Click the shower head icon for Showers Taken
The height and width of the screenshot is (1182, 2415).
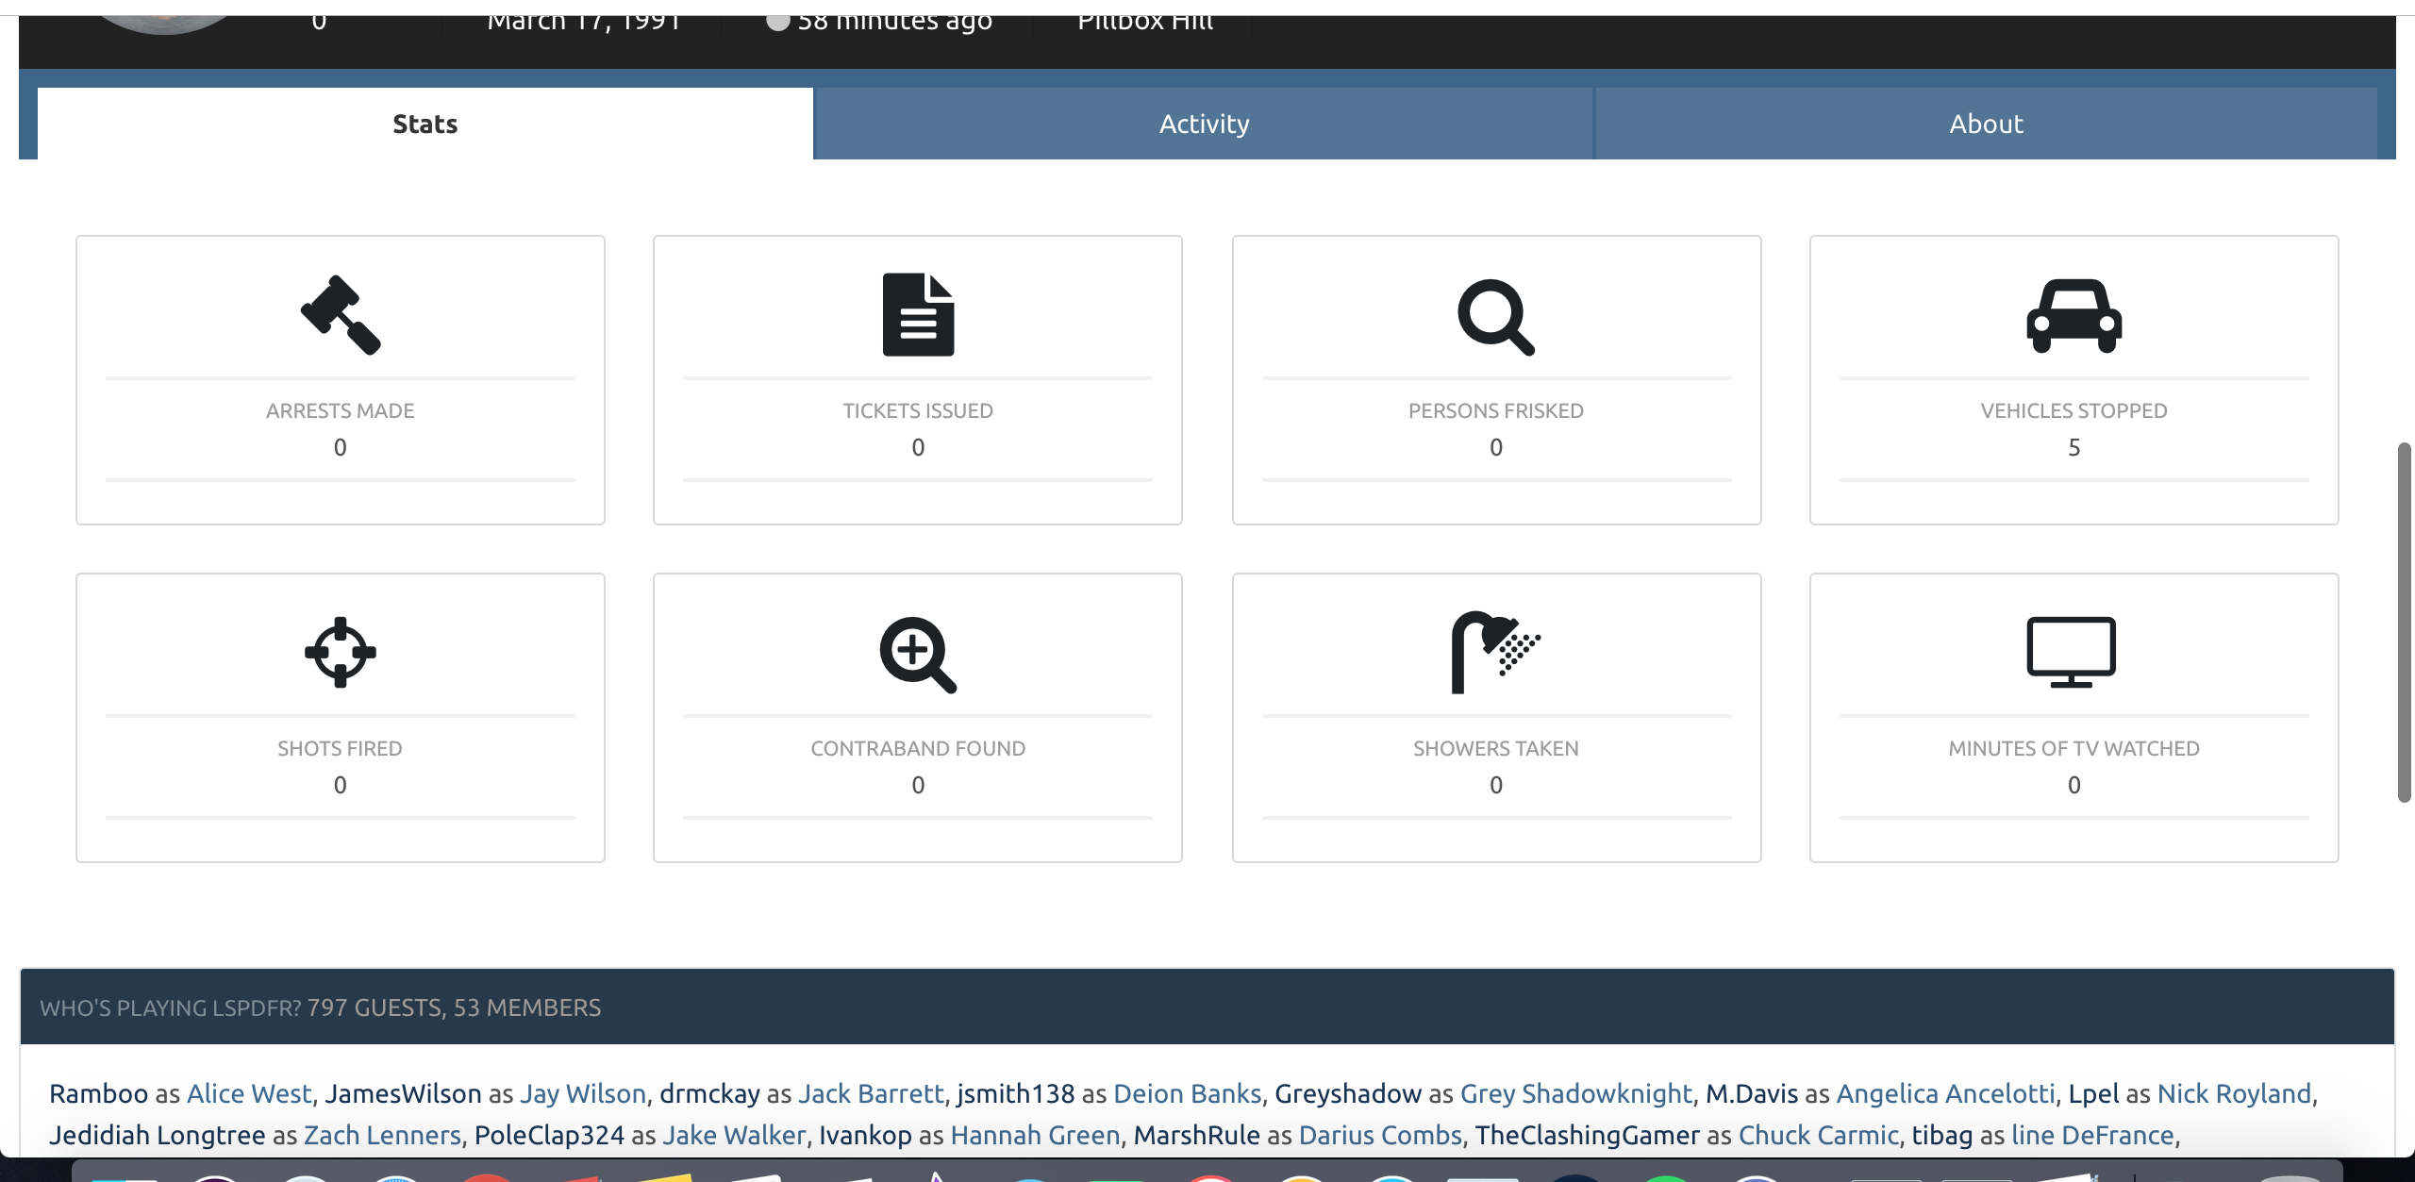pyautogui.click(x=1494, y=652)
